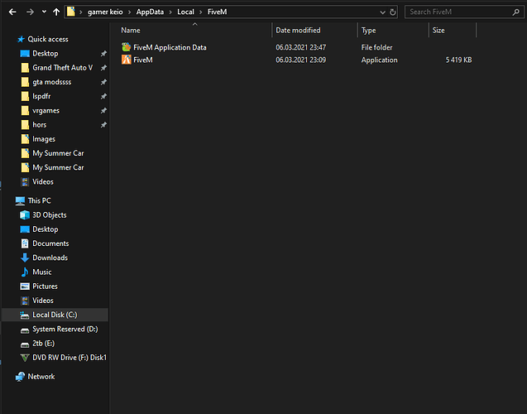This screenshot has width=527, height=414.
Task: Select the FiveM application icon
Action: point(127,60)
